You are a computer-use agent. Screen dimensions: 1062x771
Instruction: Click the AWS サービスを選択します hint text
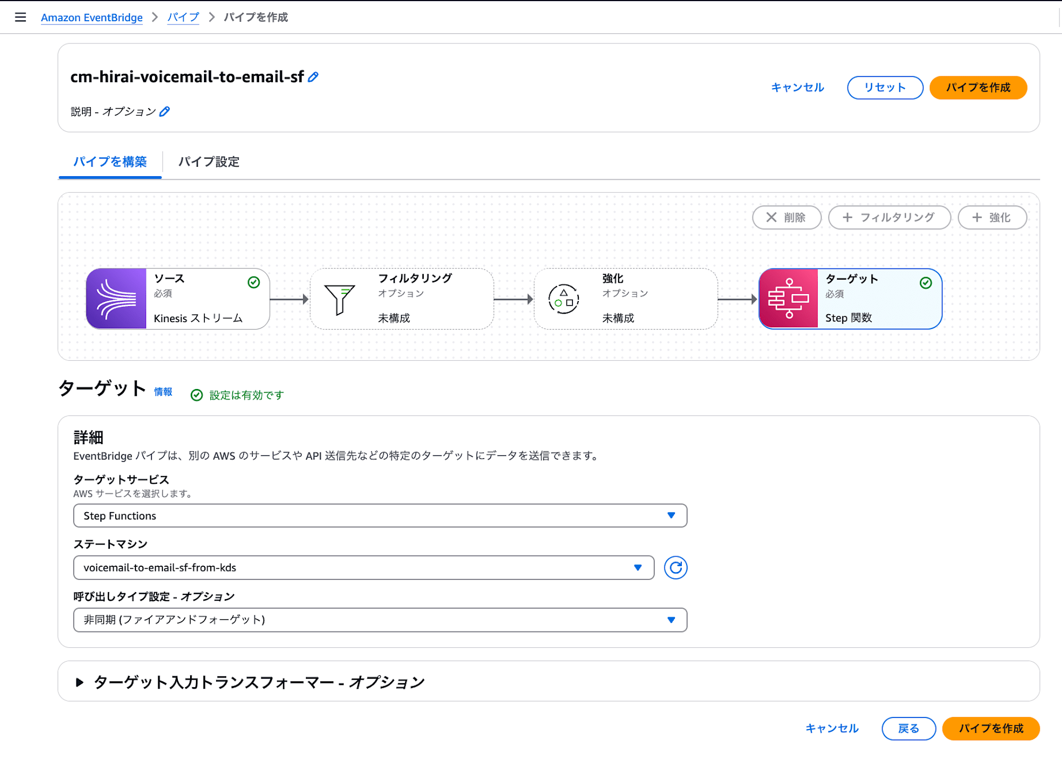pyautogui.click(x=133, y=493)
